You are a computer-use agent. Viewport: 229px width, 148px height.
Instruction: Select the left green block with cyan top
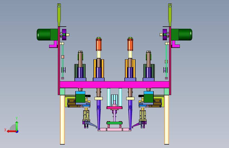80,97
